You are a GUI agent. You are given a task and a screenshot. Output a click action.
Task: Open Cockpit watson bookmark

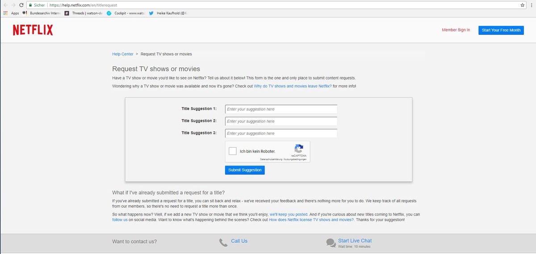[x=126, y=13]
